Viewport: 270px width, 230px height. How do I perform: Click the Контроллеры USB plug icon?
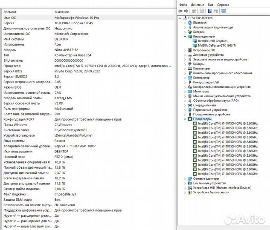tap(190, 82)
